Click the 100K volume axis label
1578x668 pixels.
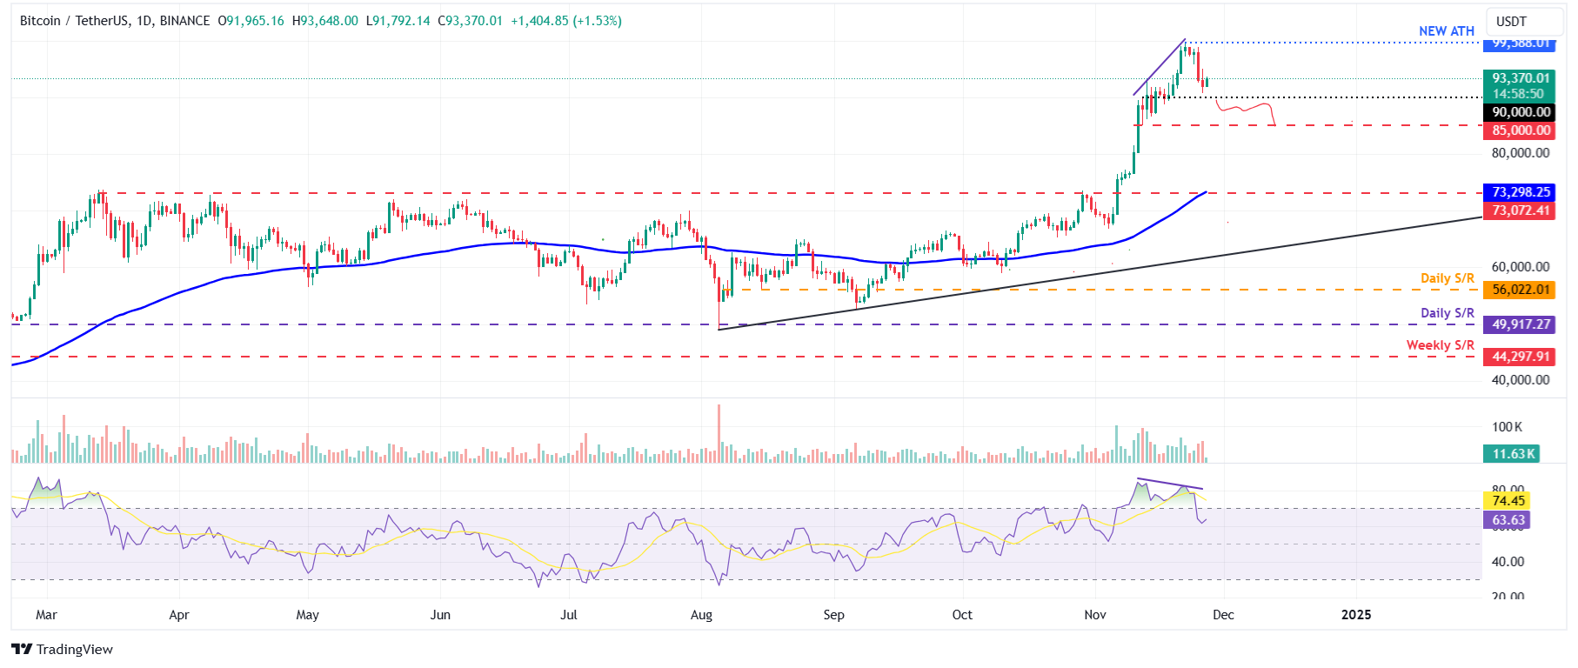click(x=1507, y=427)
